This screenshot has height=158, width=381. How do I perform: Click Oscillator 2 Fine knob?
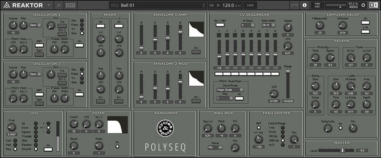click(24, 74)
